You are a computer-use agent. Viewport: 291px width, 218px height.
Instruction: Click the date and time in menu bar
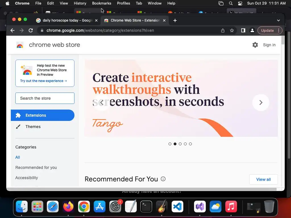tap(266, 3)
